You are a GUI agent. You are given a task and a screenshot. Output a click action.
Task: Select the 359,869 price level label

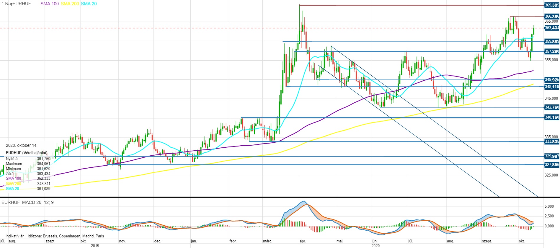pyautogui.click(x=552, y=41)
